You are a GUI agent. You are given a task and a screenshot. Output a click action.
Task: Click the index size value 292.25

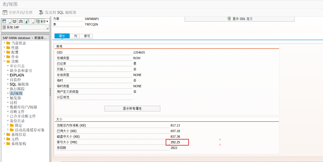(175, 142)
